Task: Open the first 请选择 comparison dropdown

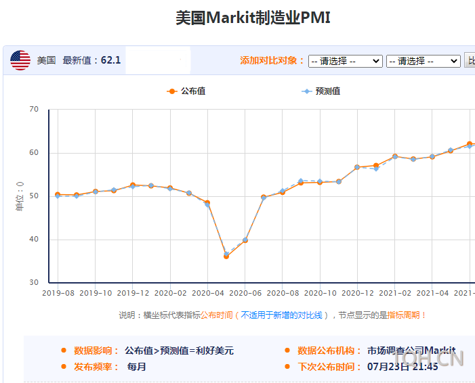Action: point(346,61)
